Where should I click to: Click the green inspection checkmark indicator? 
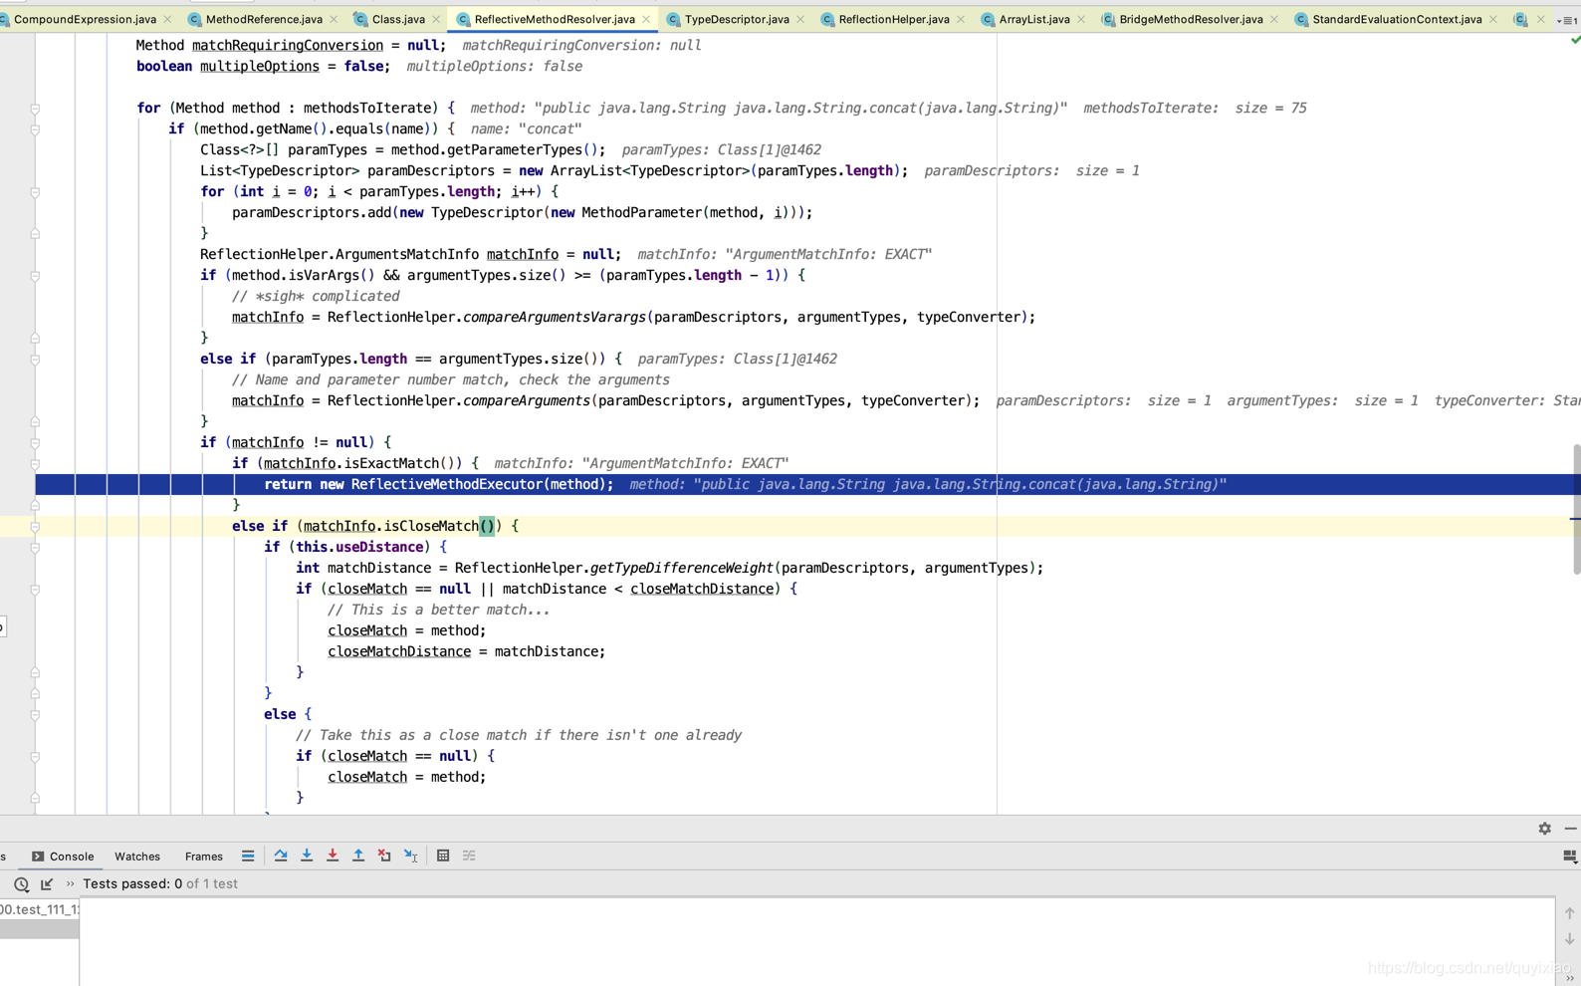pos(1575,40)
